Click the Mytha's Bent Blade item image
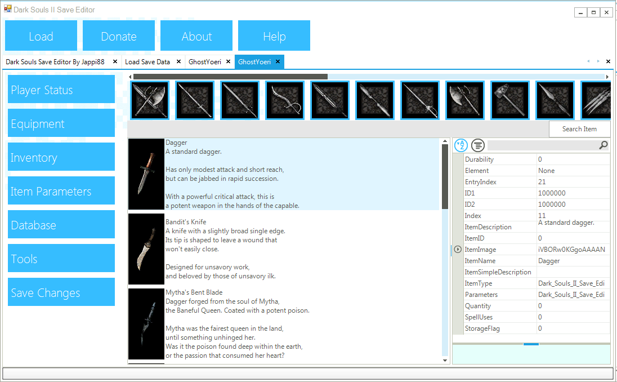 pyautogui.click(x=146, y=324)
